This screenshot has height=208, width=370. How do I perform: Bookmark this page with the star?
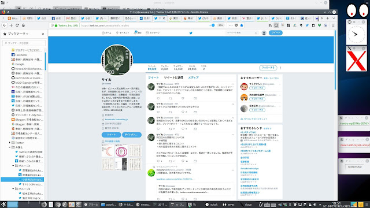pos(242,25)
